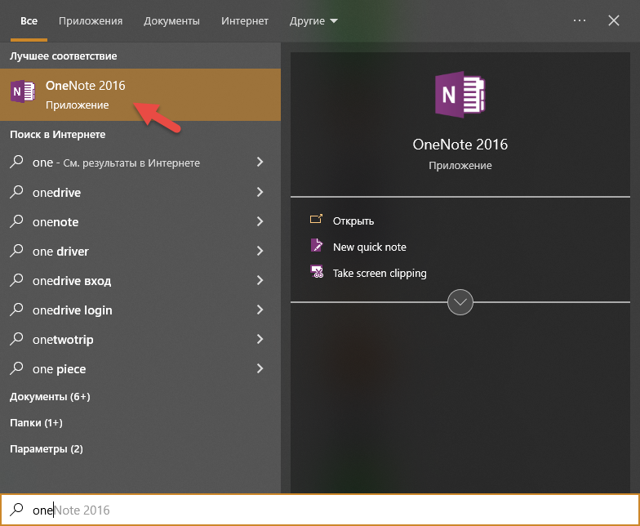Viewport: 640px width, 526px height.
Task: Expand the 'one' web results chevron
Action: pyautogui.click(x=260, y=162)
